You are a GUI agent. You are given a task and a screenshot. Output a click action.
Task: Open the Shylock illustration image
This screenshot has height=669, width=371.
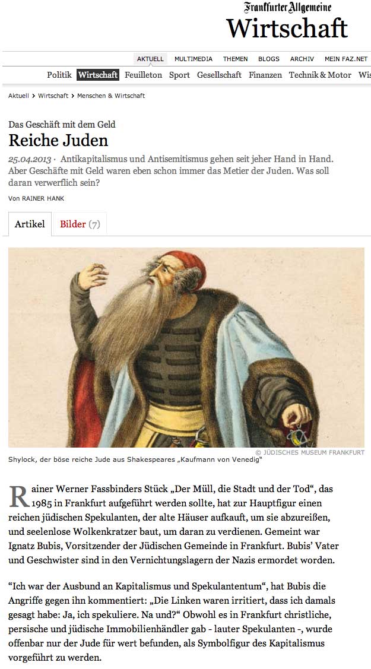(186, 347)
